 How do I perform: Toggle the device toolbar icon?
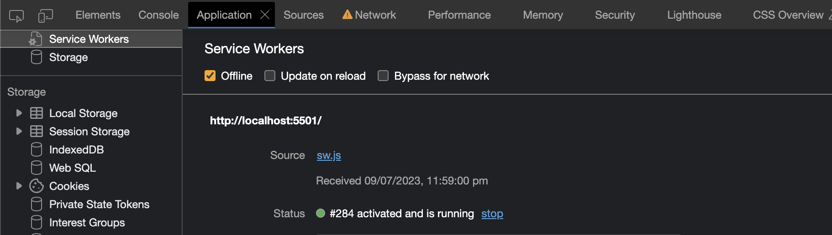coord(45,16)
